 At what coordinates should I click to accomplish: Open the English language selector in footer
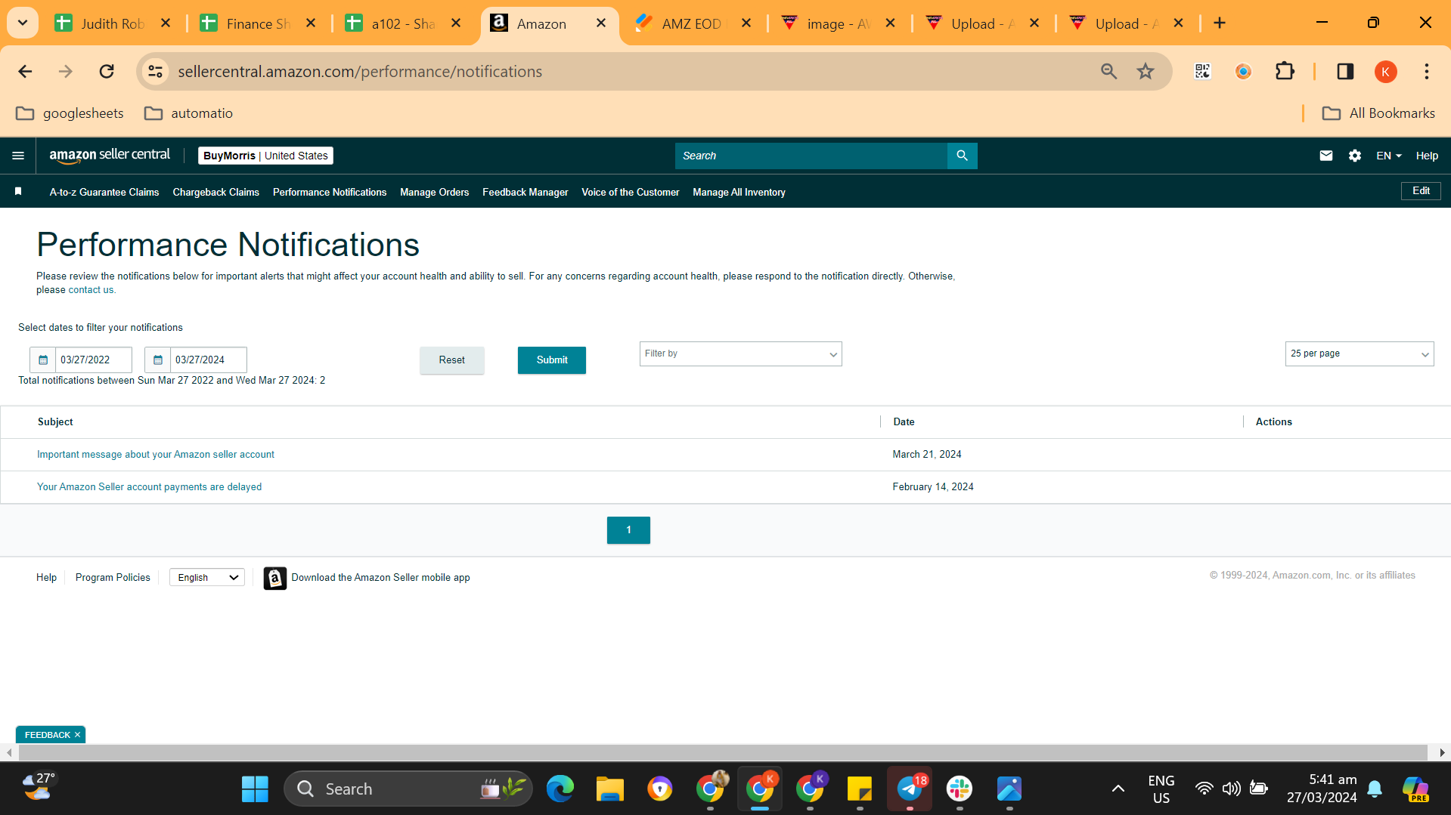click(x=207, y=578)
